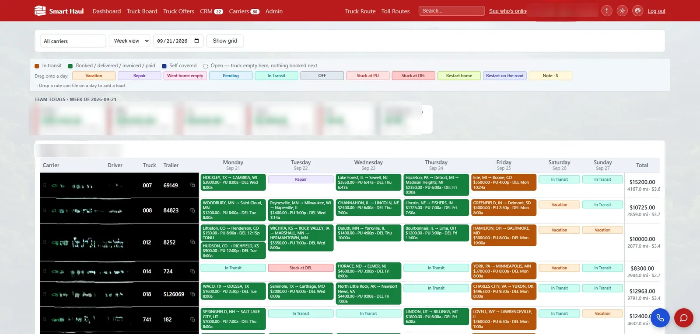700x334 pixels.
Task: Select the Note · $ legend chip
Action: click(550, 76)
